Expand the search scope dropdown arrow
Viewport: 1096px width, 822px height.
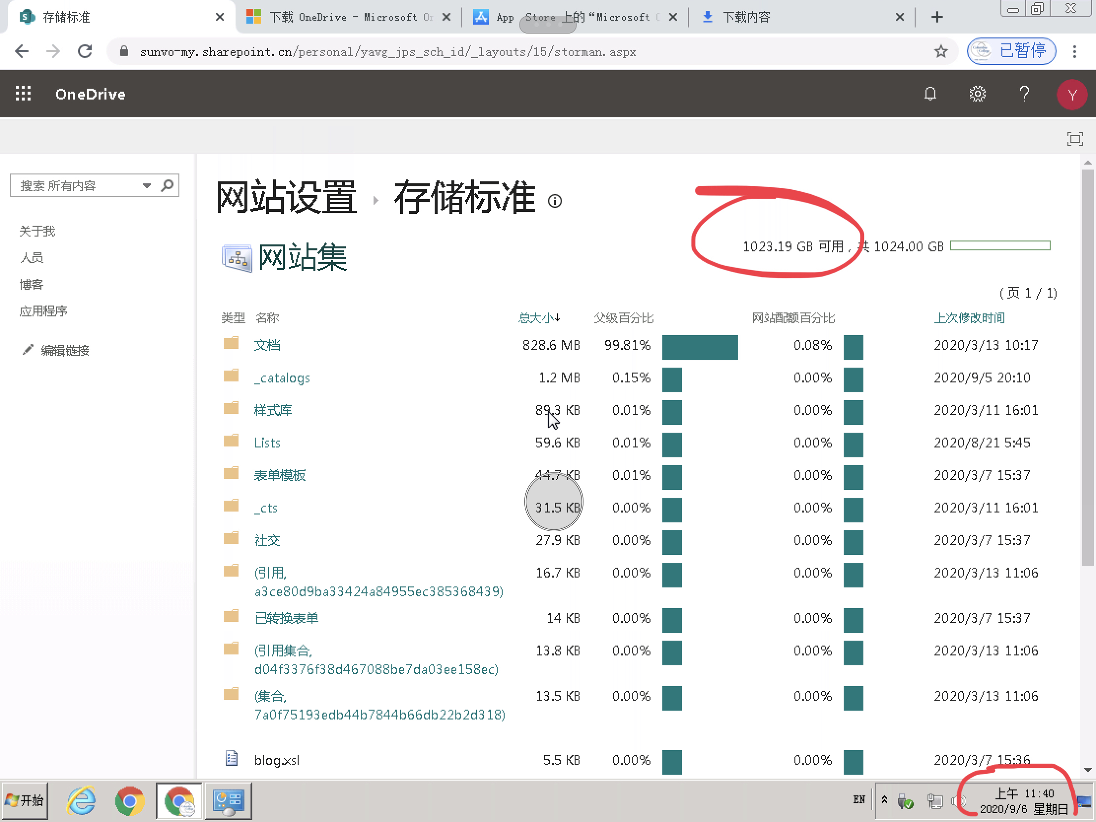[146, 186]
